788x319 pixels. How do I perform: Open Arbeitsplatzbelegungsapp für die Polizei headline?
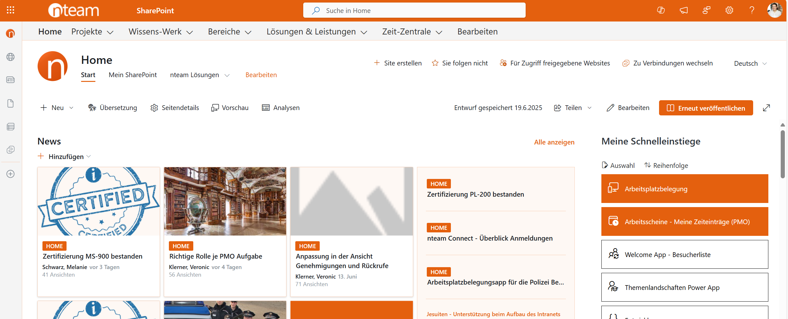coord(495,282)
